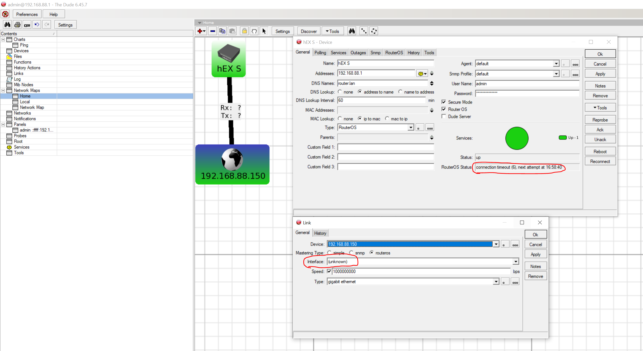Click the DNS Lookup Interval field

[381, 100]
